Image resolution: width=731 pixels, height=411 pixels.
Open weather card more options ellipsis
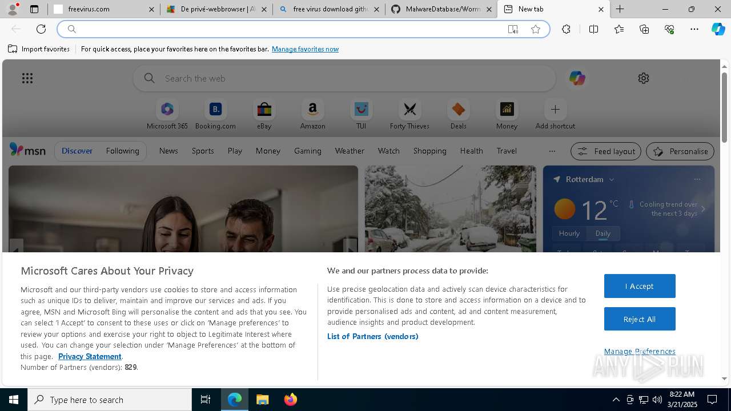697,179
